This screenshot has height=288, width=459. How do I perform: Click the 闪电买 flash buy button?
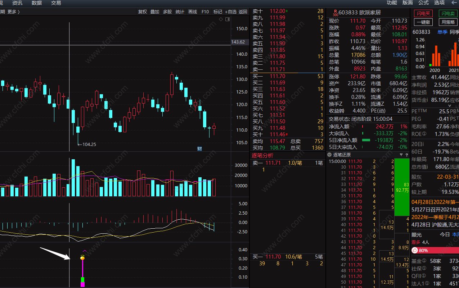[x=423, y=13]
